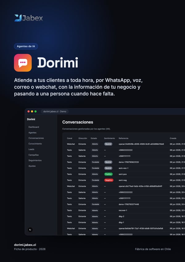Viewport: 185px width, 262px height.
Task: Open reference dbg-1
Action: 121,222
